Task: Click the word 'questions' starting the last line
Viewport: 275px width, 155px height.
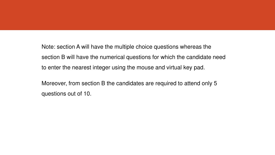Action: click(x=54, y=94)
